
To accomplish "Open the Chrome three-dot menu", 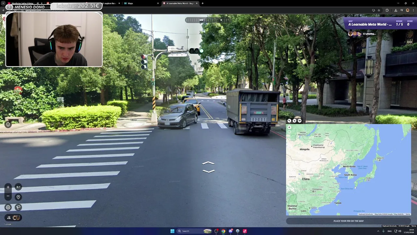I will [413, 10].
